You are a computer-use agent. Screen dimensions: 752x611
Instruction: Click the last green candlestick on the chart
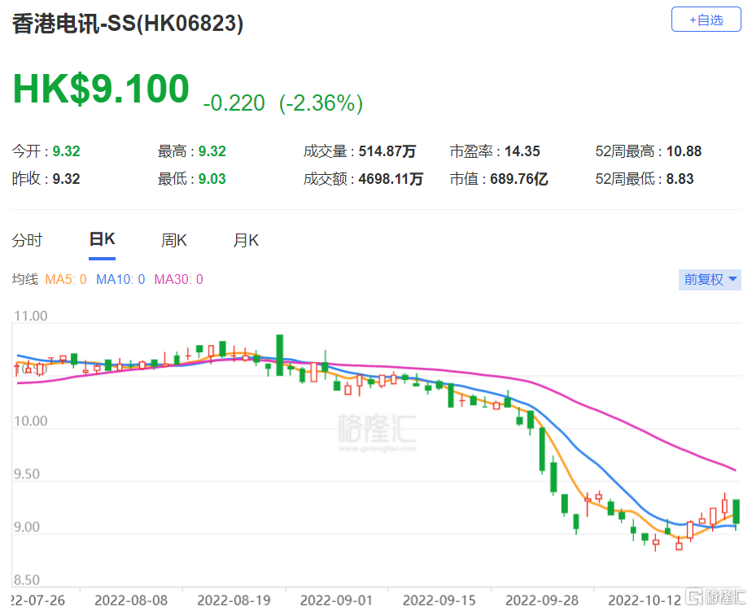click(737, 512)
